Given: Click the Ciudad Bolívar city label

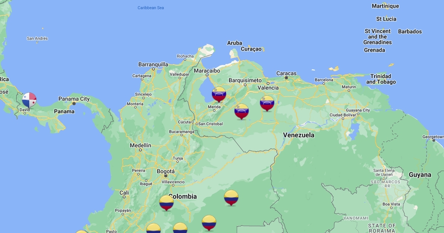Looking at the screenshot, I should 343,115.
